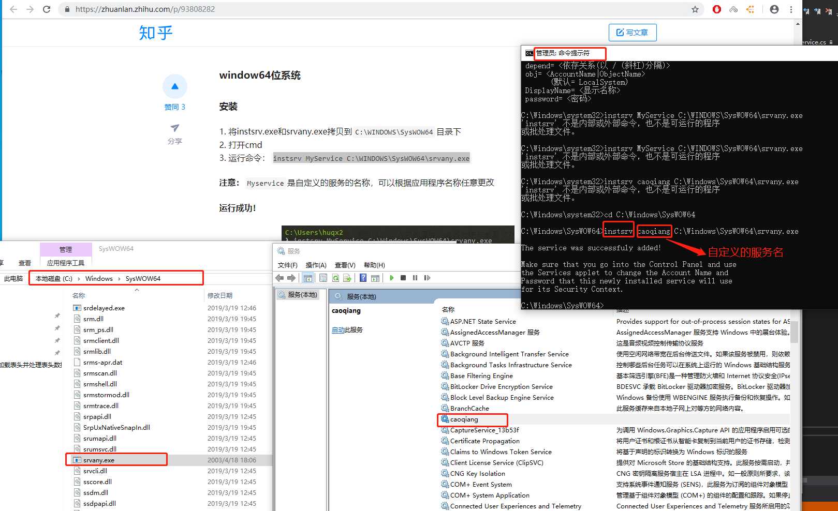838x511 pixels.
Task: Click the Services toolbar back arrow
Action: click(280, 278)
